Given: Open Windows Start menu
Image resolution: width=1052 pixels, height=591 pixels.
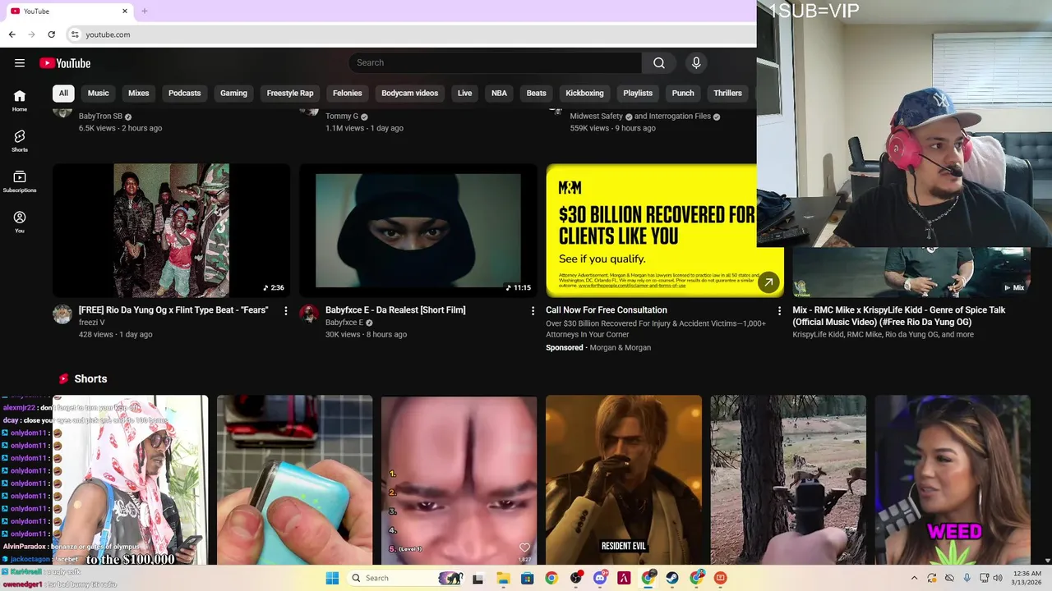Looking at the screenshot, I should 332,578.
